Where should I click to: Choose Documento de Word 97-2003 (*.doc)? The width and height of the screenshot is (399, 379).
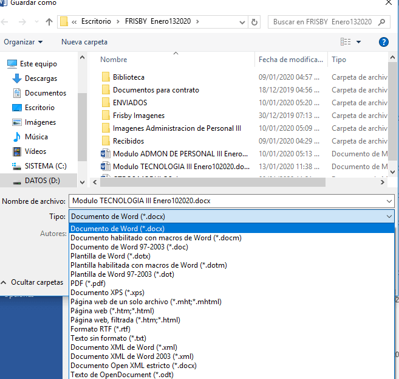(231, 247)
